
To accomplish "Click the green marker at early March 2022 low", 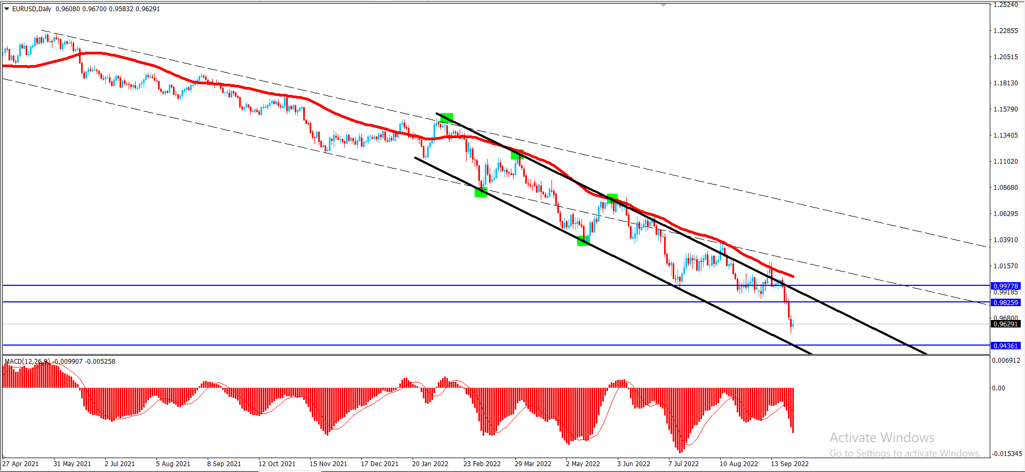I will [x=481, y=192].
